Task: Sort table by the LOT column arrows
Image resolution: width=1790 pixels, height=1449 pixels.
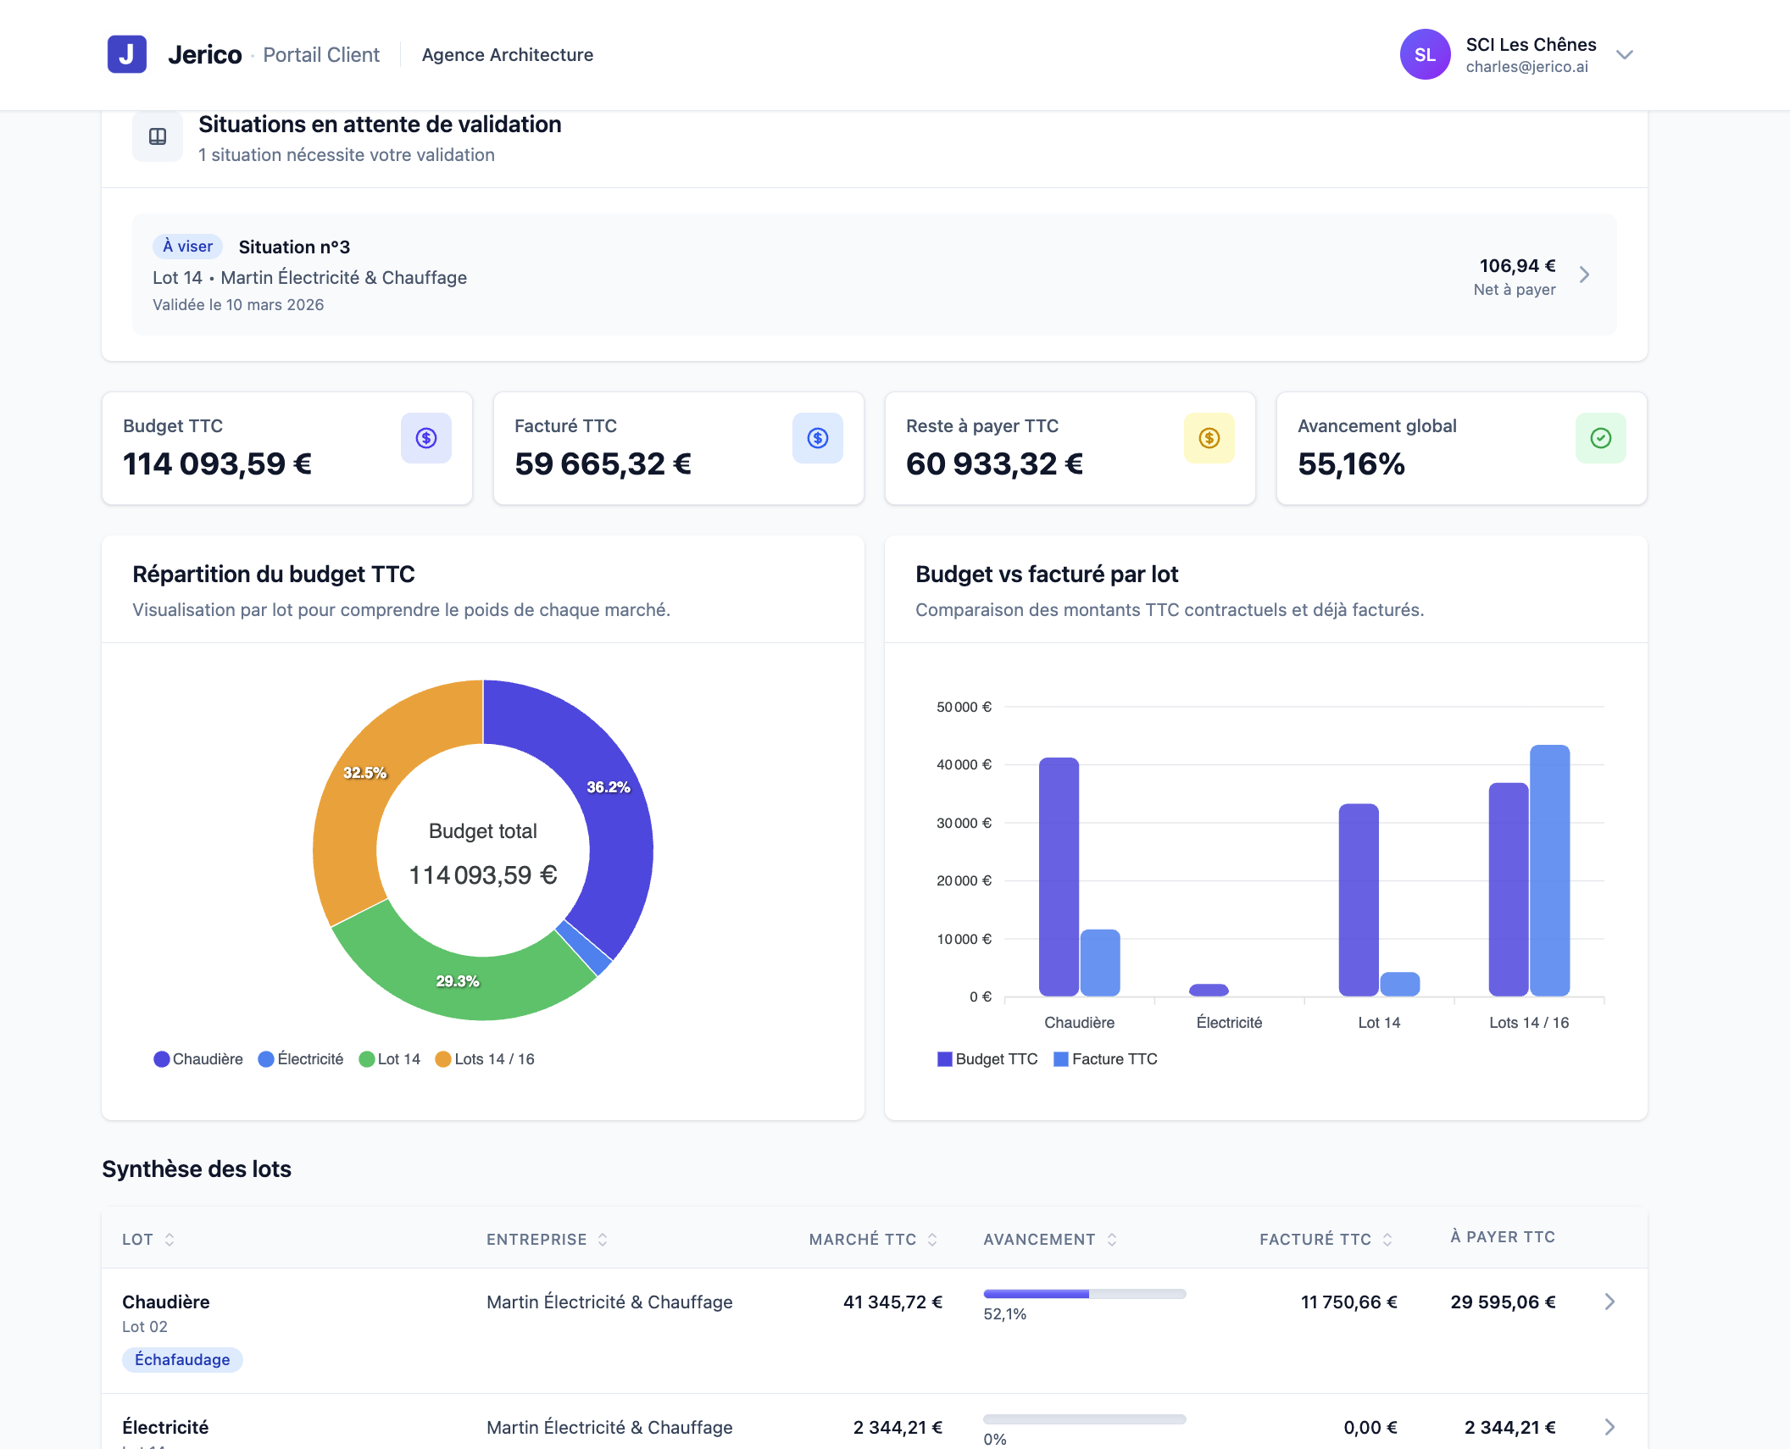Action: [170, 1240]
